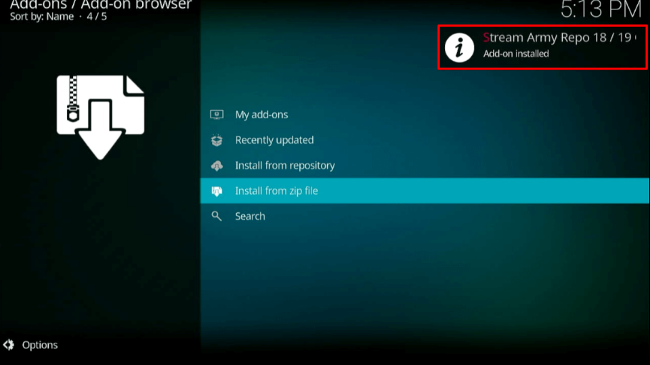
Task: Click the notification info icon
Action: (459, 47)
